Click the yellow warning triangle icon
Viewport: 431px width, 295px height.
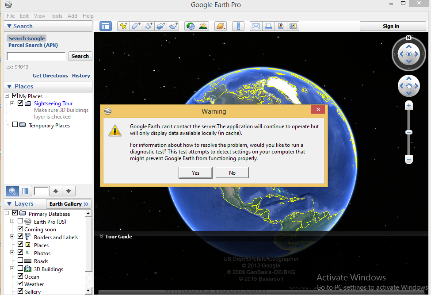pyautogui.click(x=115, y=130)
